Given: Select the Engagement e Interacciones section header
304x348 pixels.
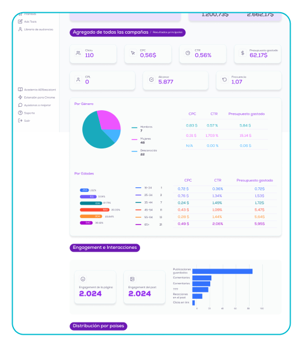Looking at the screenshot, I should (105, 248).
